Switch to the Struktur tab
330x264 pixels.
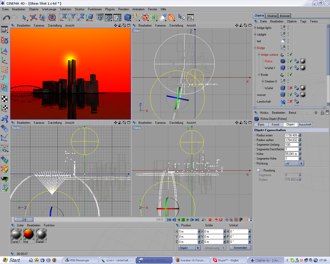click(x=272, y=16)
